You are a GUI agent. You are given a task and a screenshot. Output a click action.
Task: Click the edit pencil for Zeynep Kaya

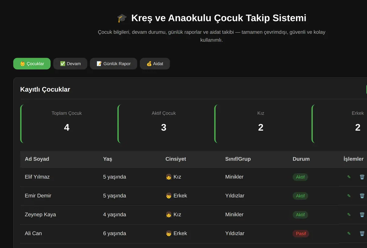point(349,215)
